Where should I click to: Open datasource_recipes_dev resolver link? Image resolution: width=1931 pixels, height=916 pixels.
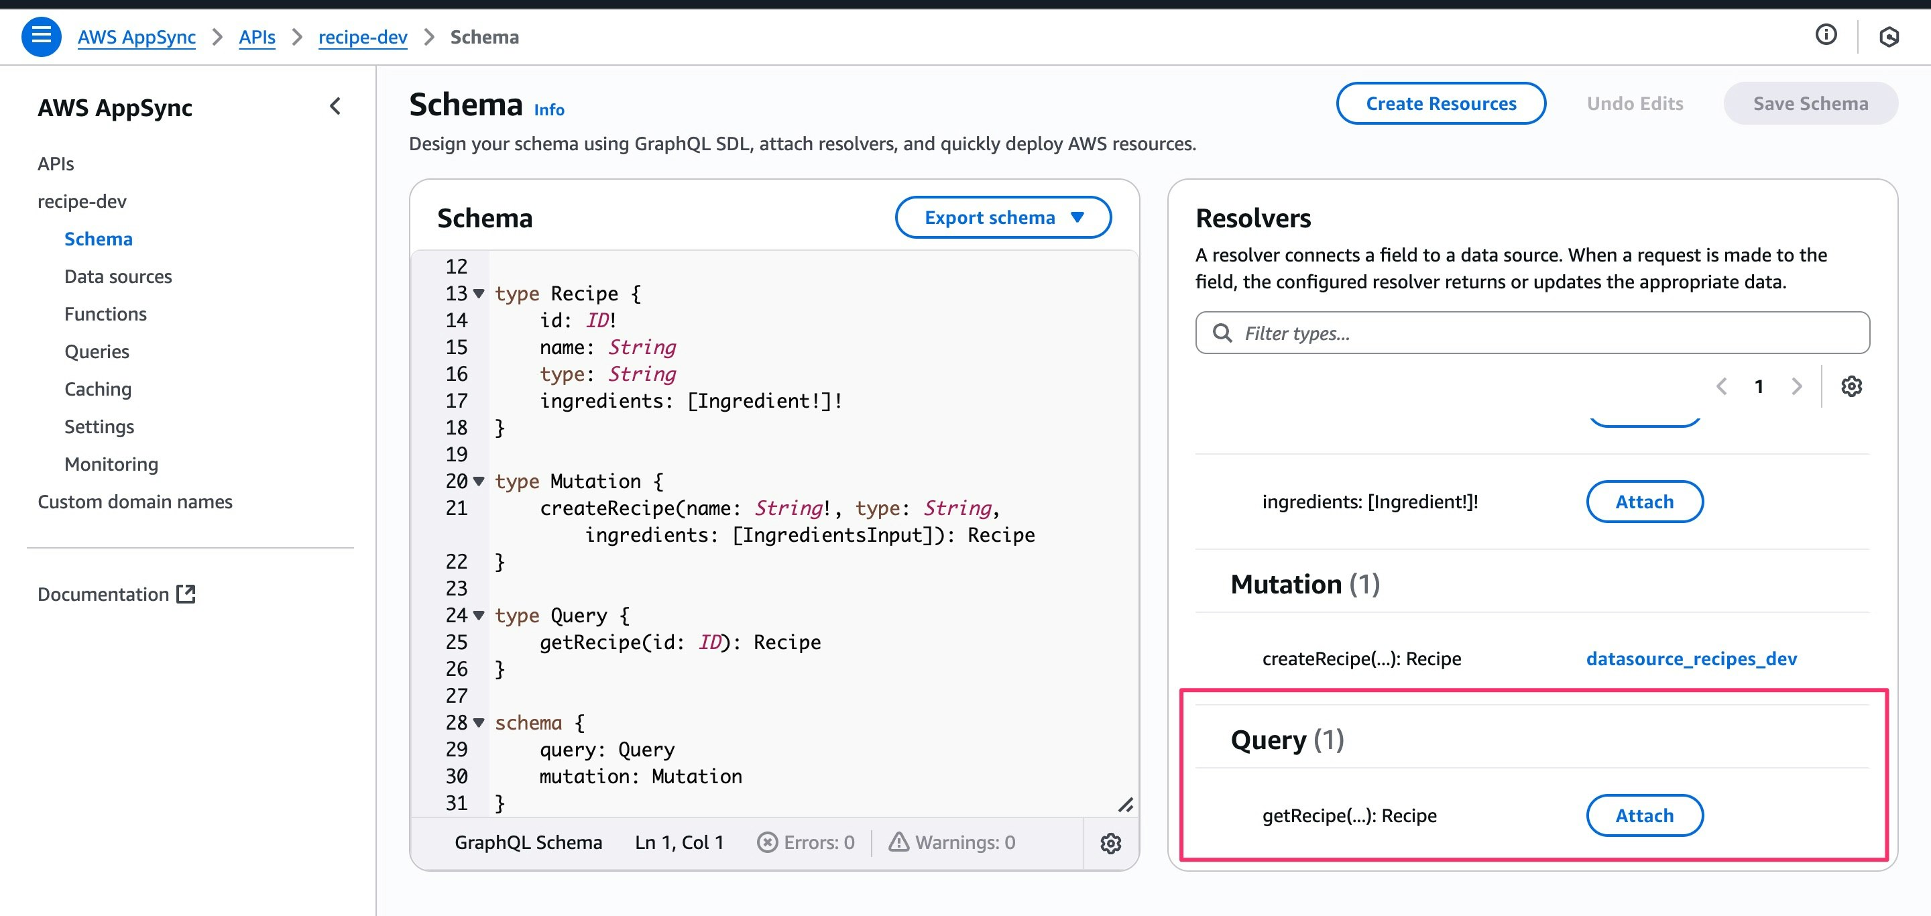click(1690, 658)
